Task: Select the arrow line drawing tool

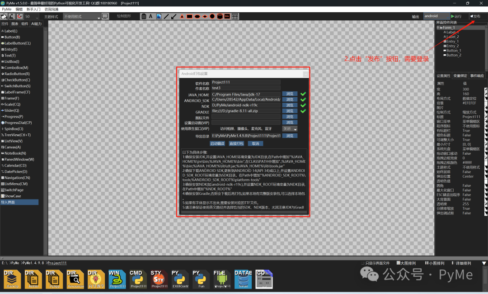Action: (174, 16)
